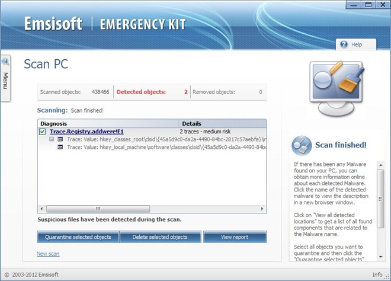The image size is (391, 281).
Task: Click the large Scan PC monitor illustration
Action: click(x=337, y=88)
